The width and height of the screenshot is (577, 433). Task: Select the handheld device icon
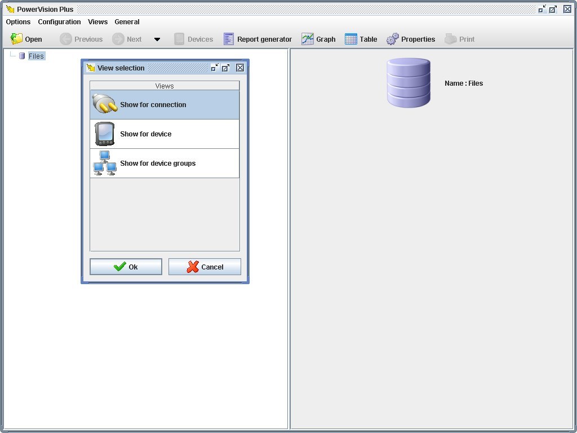pos(104,134)
